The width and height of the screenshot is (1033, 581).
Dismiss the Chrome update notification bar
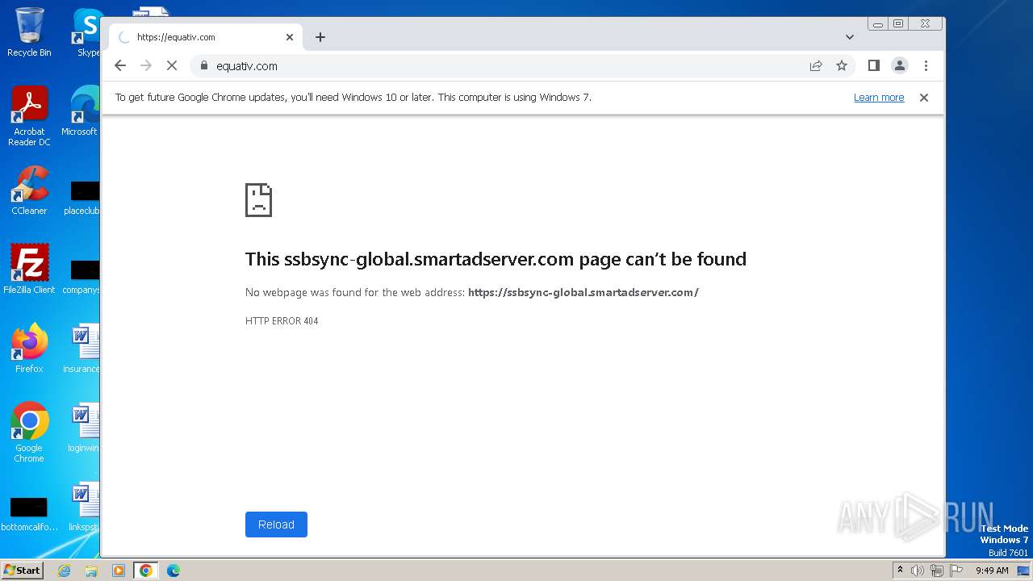pyautogui.click(x=924, y=98)
